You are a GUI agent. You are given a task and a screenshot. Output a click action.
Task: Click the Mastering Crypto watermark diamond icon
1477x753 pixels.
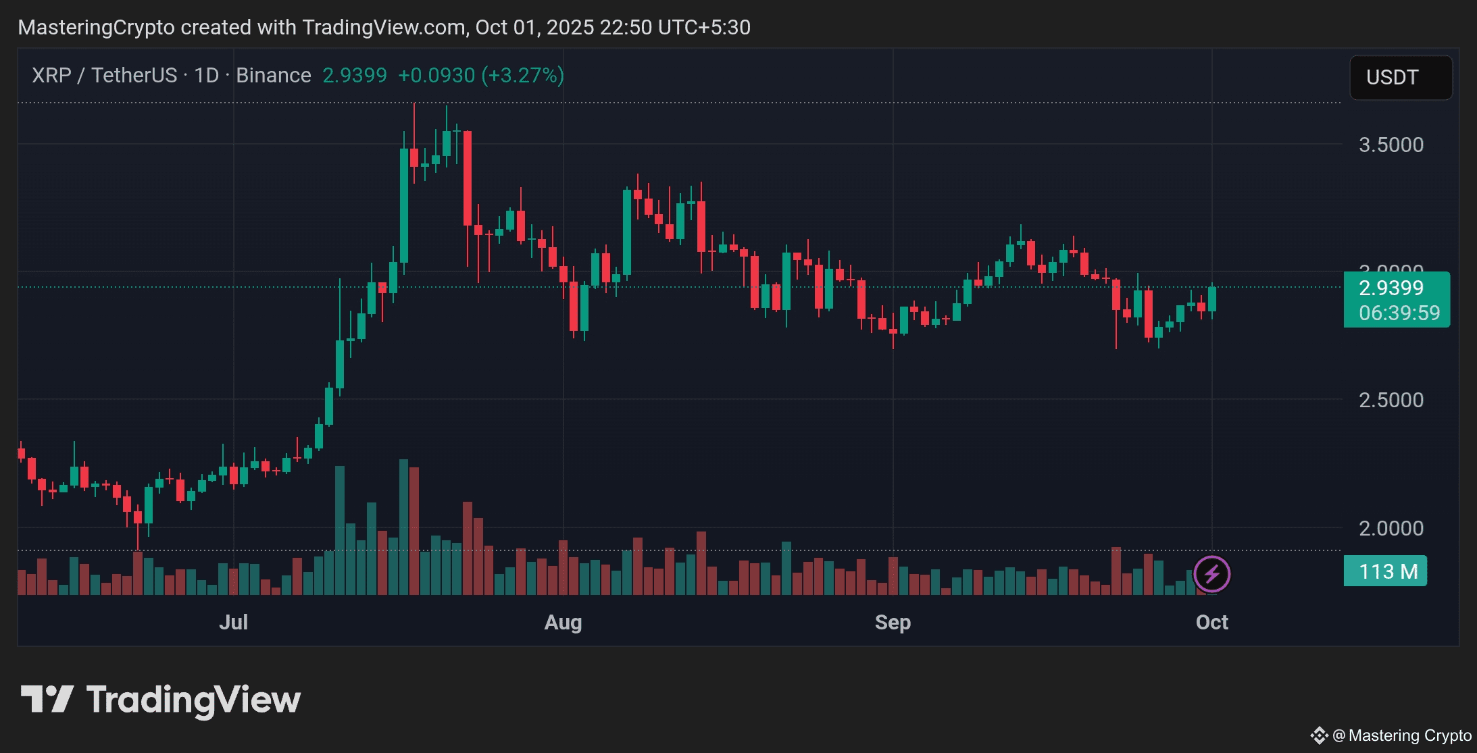point(1318,735)
